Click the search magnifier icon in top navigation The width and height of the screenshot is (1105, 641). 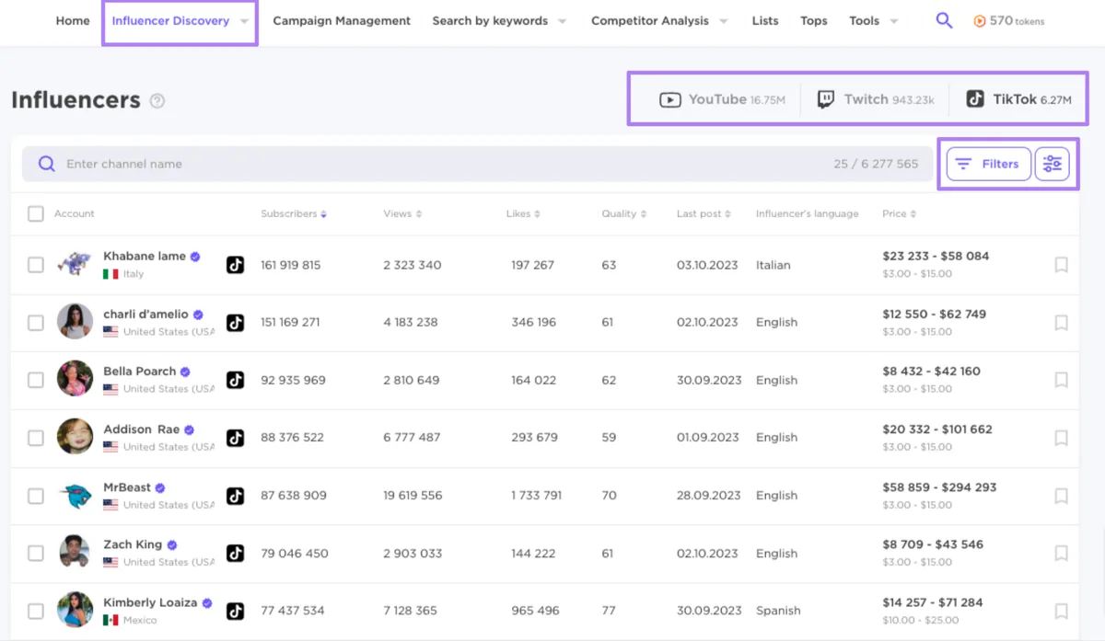(944, 20)
